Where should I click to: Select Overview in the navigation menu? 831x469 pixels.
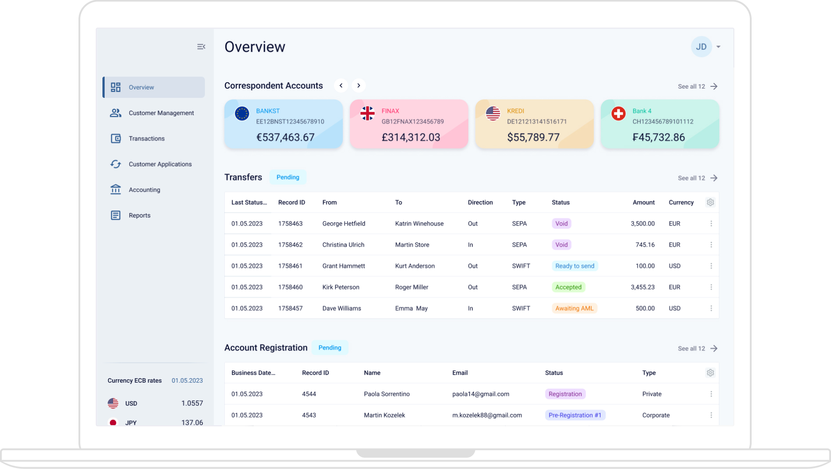click(x=141, y=87)
